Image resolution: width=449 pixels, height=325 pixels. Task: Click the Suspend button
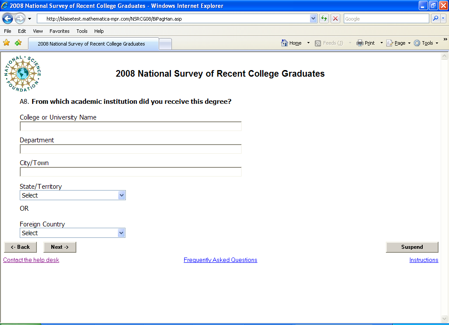(x=412, y=247)
